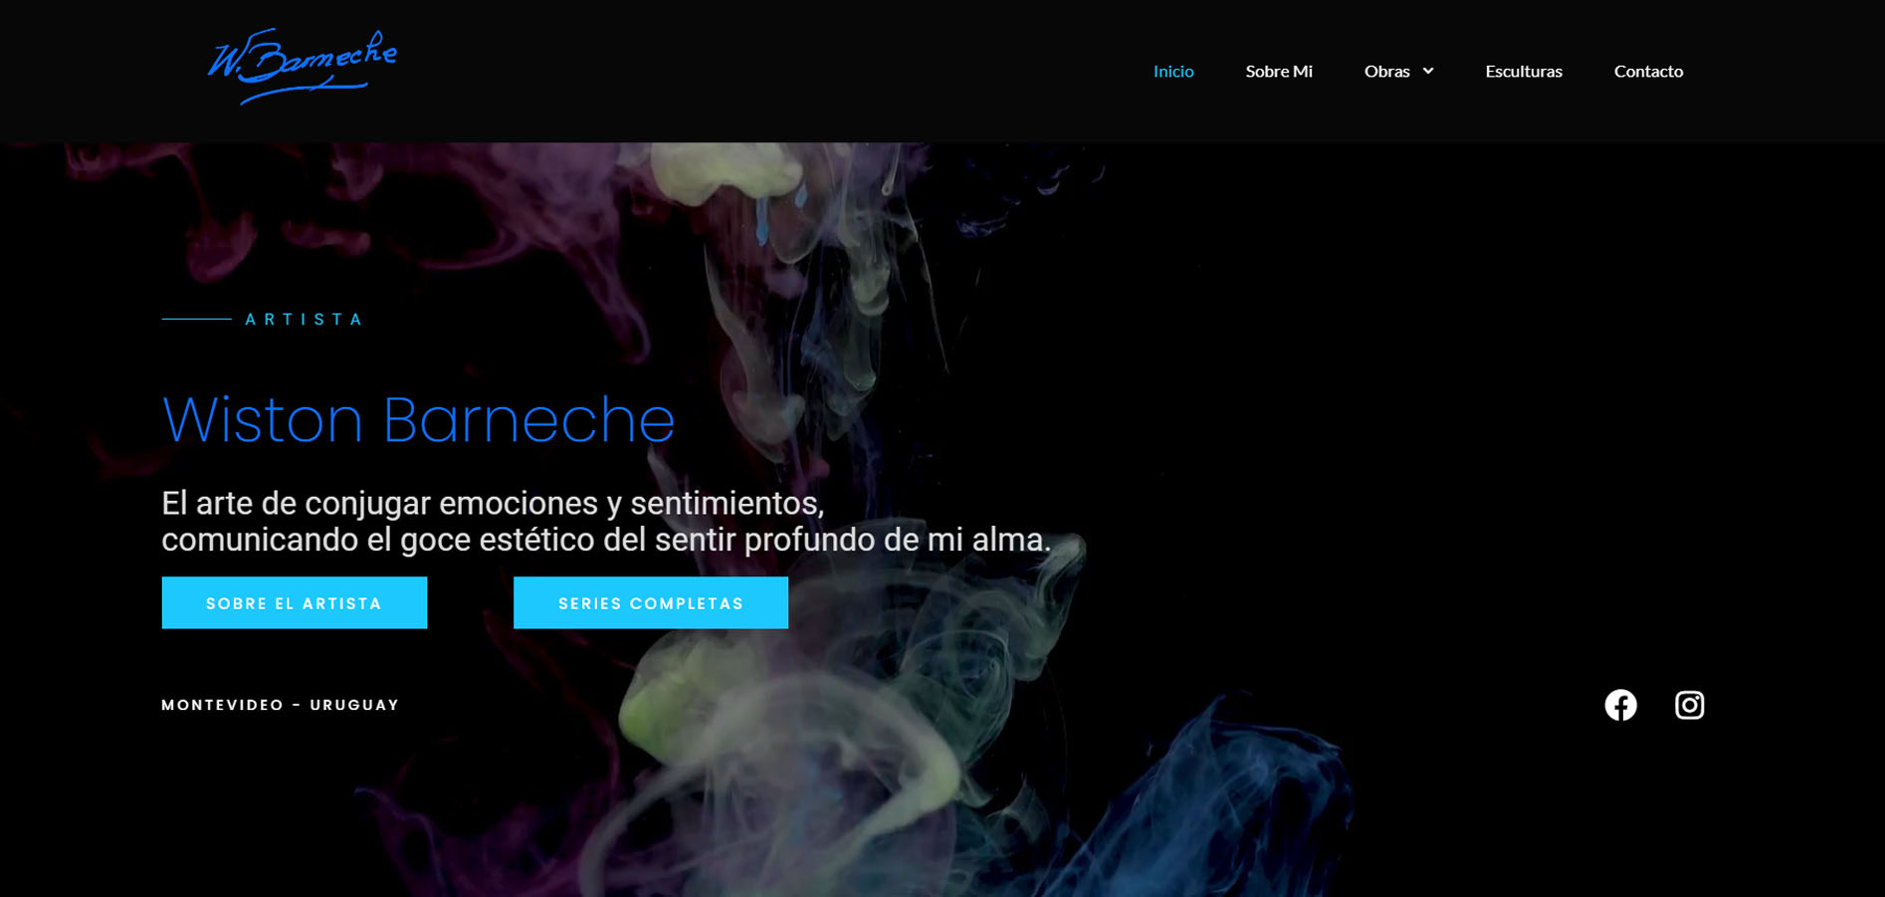Open the Instagram profile icon
Screen dimensions: 1885x897
point(1689,705)
